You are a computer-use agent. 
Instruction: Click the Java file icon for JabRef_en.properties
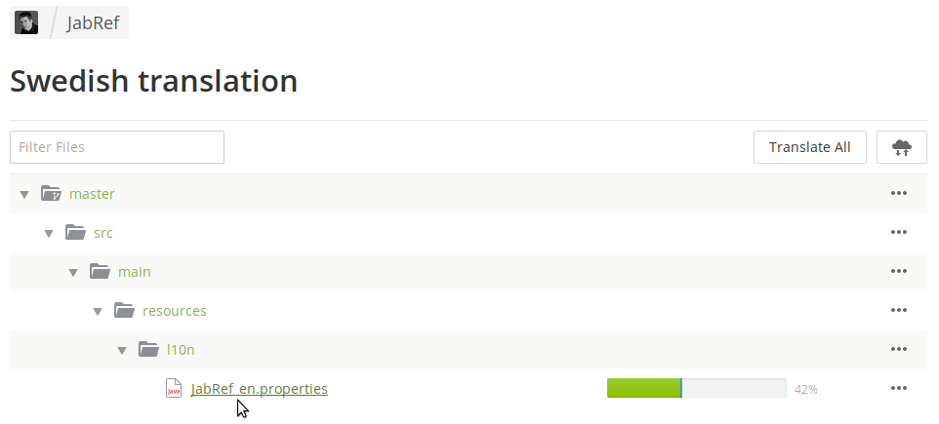[174, 389]
